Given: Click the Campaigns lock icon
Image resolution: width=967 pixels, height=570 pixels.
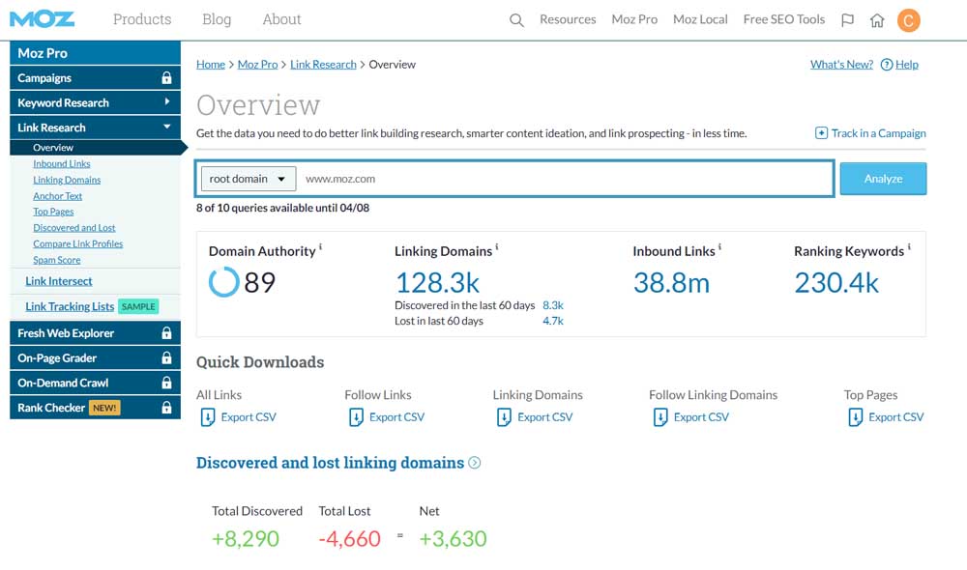Looking at the screenshot, I should click(x=166, y=77).
